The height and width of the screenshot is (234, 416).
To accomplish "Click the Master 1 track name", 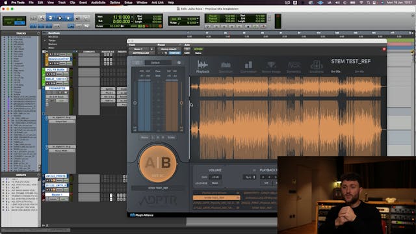I will click(x=57, y=194).
